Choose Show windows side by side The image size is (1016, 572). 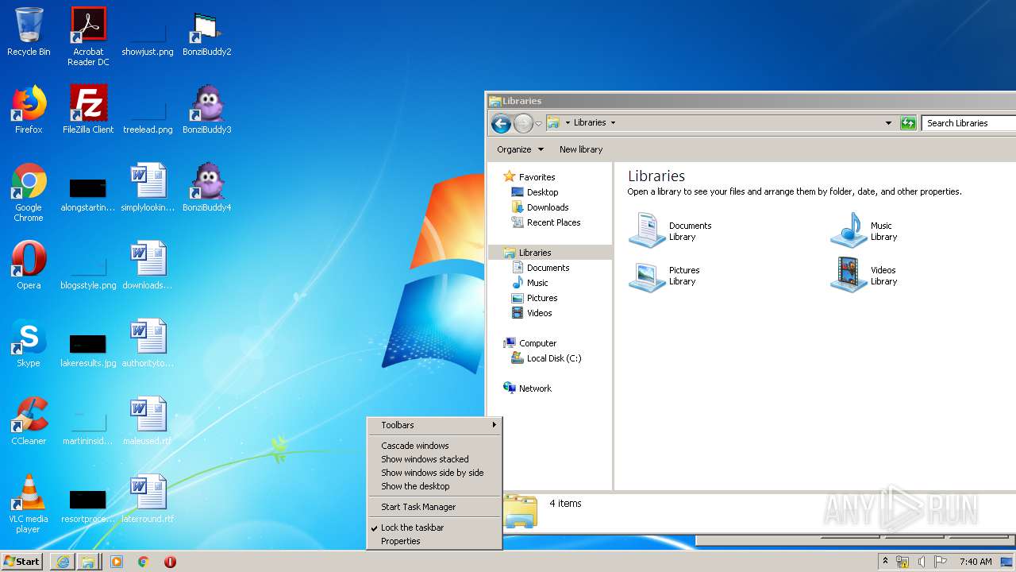[x=434, y=473]
